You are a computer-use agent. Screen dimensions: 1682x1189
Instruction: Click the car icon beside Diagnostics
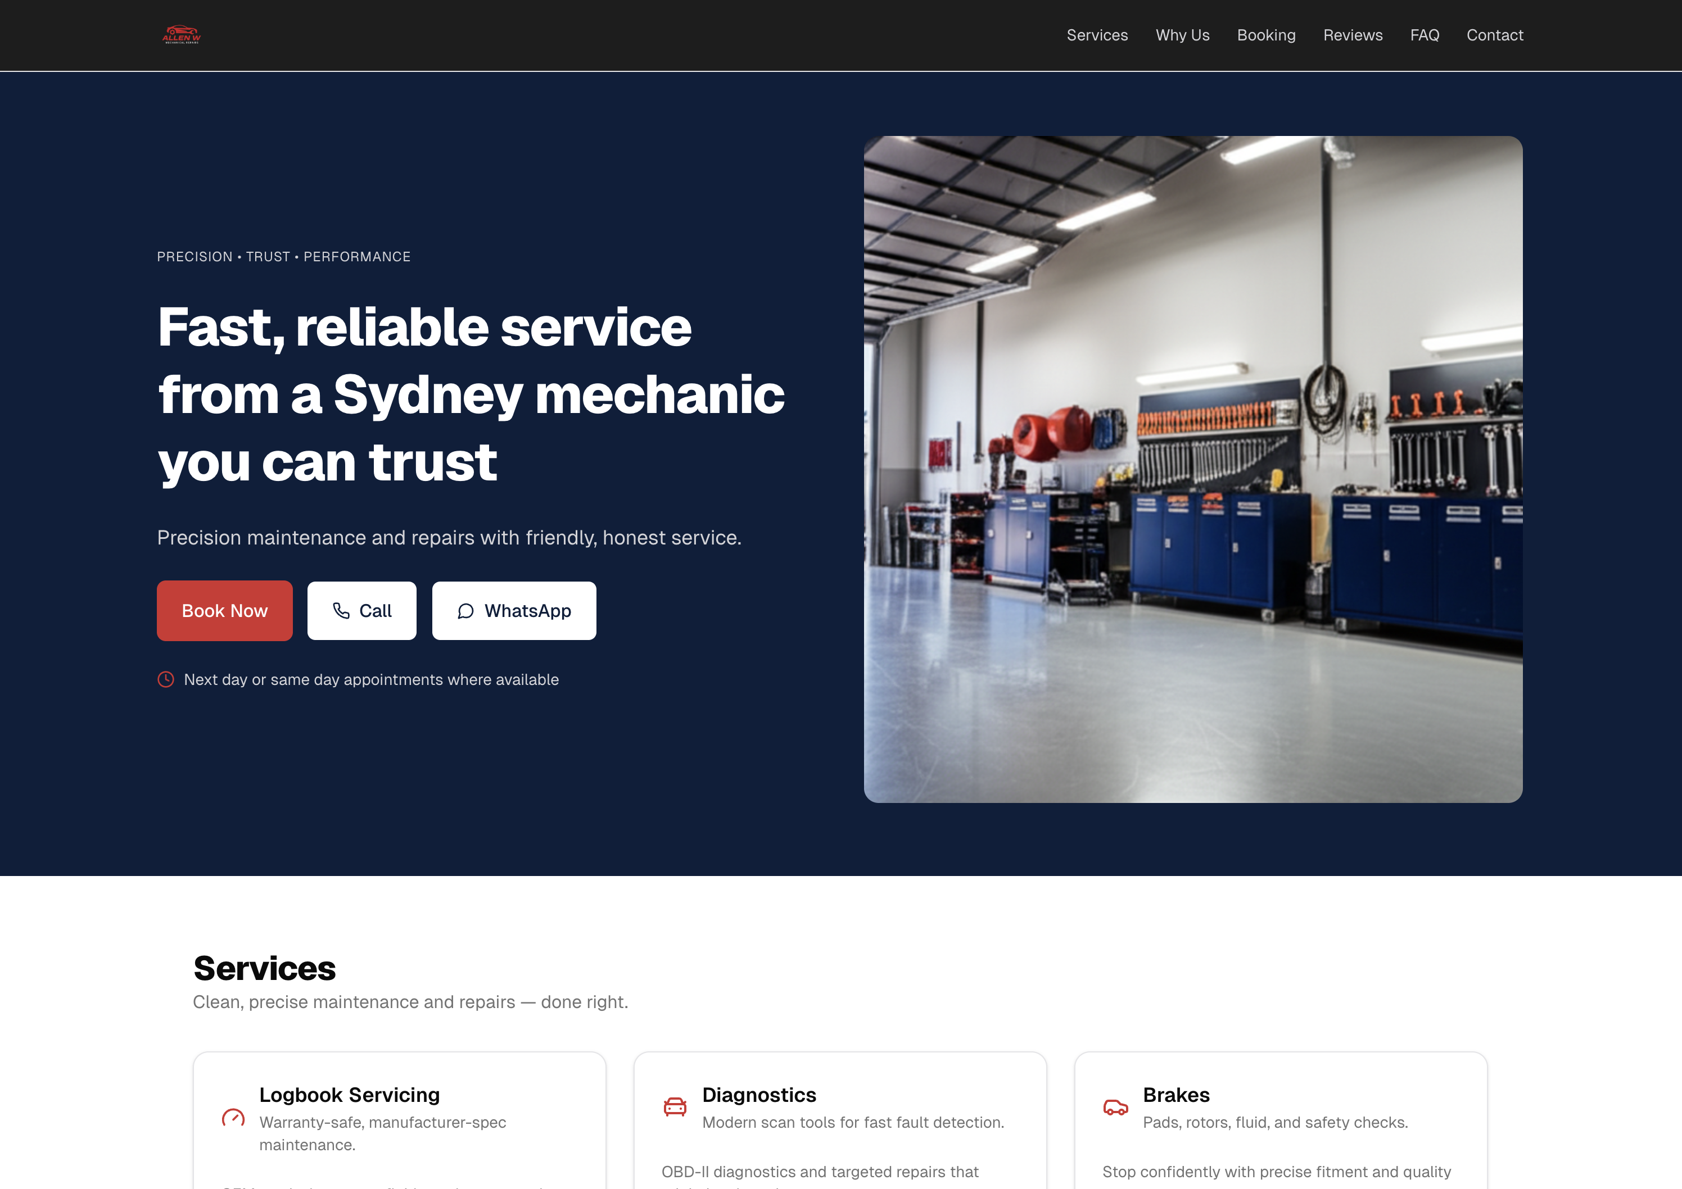pos(675,1106)
